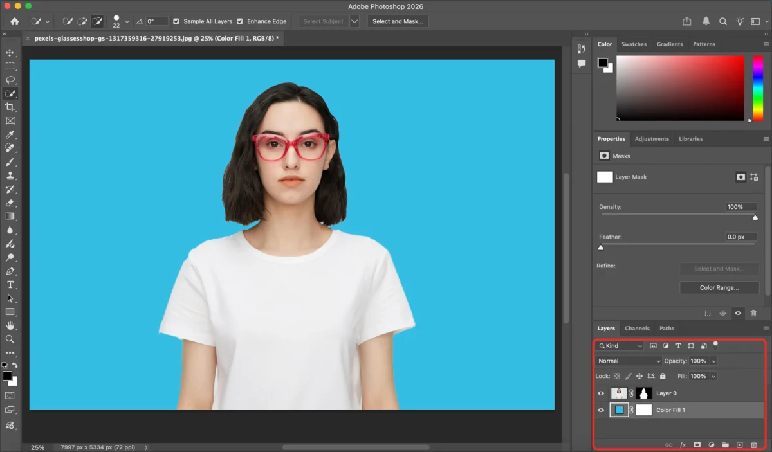Create a new layer

739,445
